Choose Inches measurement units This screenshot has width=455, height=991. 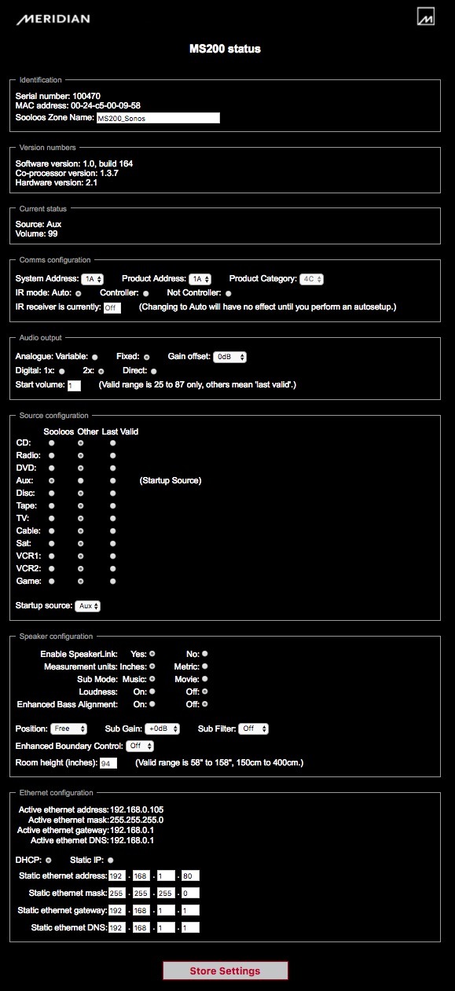coord(152,666)
